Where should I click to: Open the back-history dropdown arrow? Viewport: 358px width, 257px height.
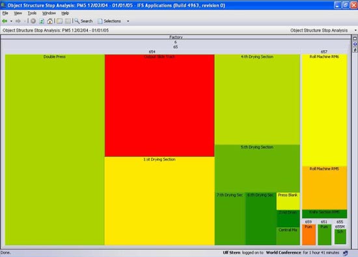tap(11, 21)
